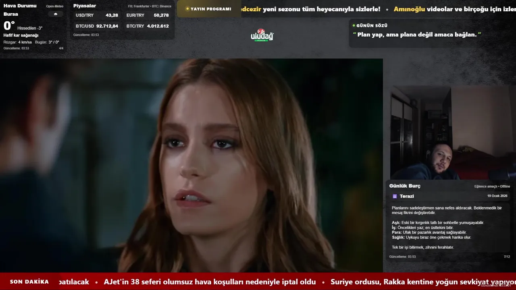The height and width of the screenshot is (290, 516).
Task: Click the Tek bir işi bitirmek line
Action: coord(422,247)
